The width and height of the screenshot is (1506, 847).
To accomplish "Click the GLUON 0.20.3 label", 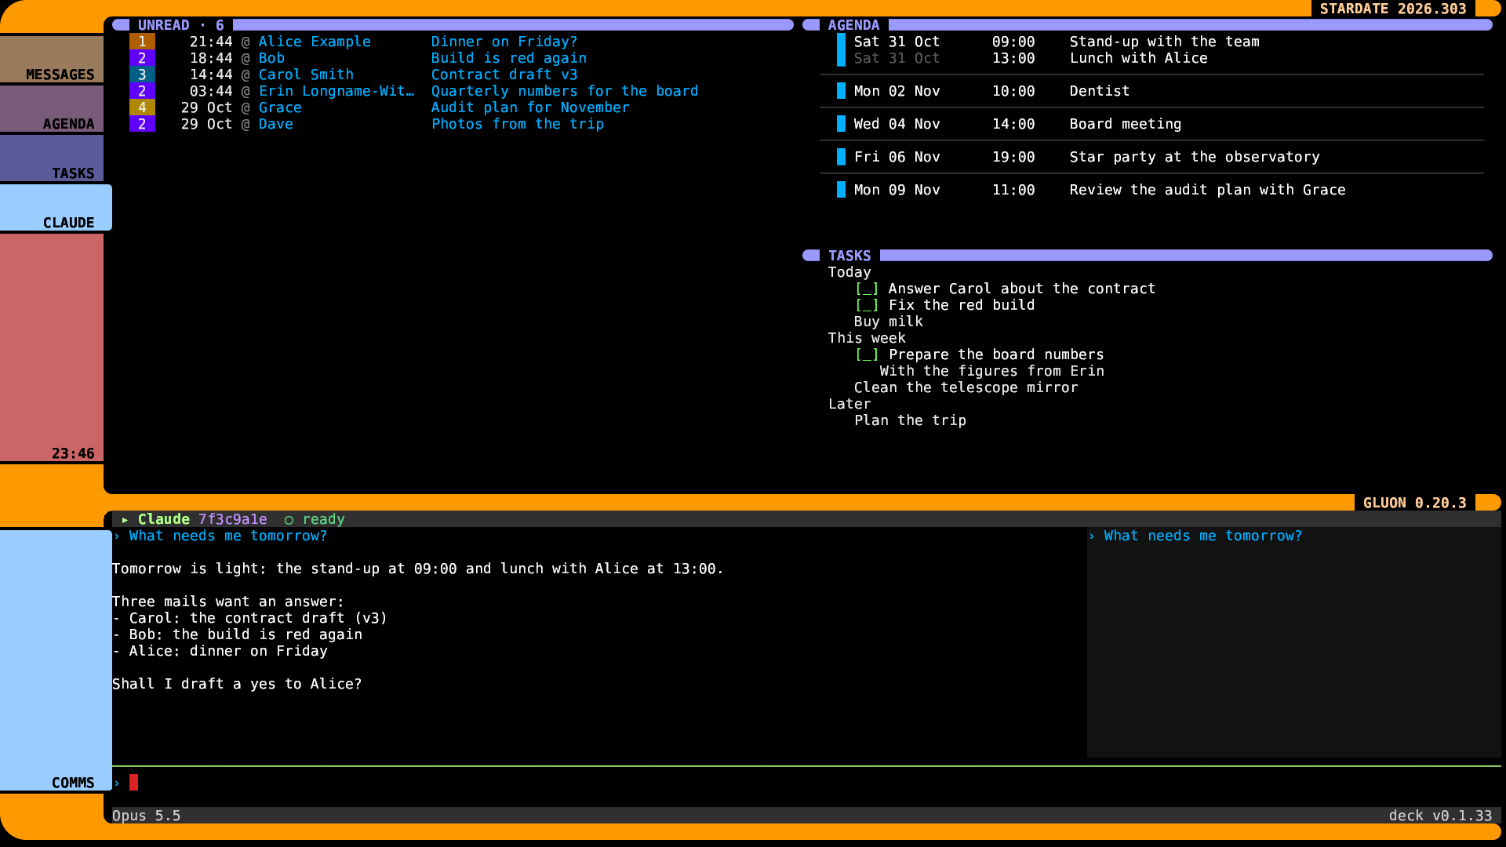I will click(x=1414, y=503).
